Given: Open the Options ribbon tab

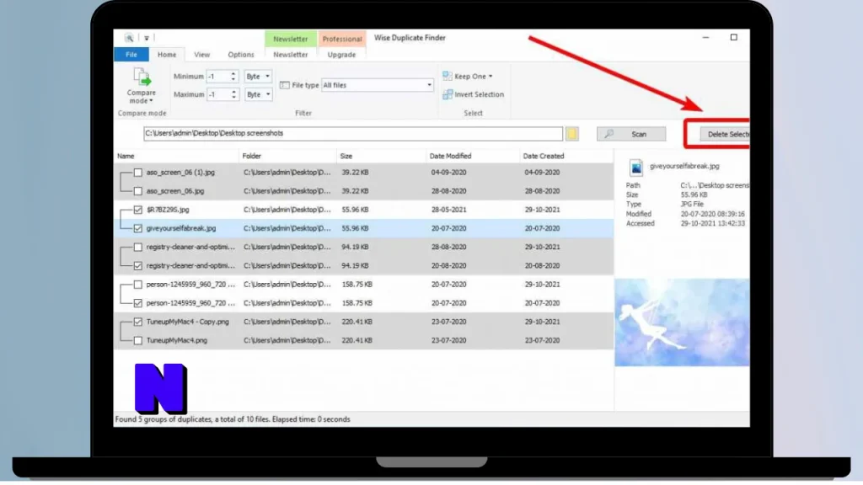Looking at the screenshot, I should [241, 55].
